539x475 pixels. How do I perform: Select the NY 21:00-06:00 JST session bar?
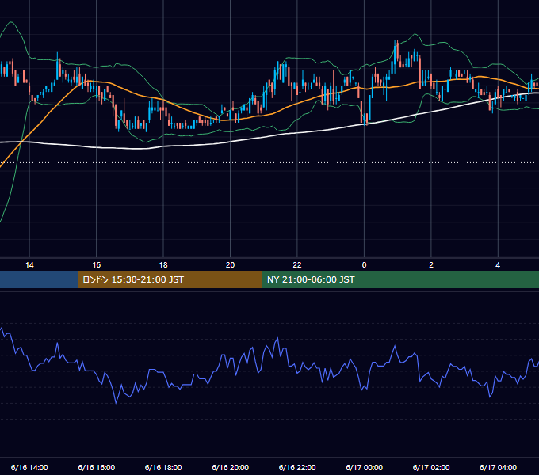(x=400, y=279)
